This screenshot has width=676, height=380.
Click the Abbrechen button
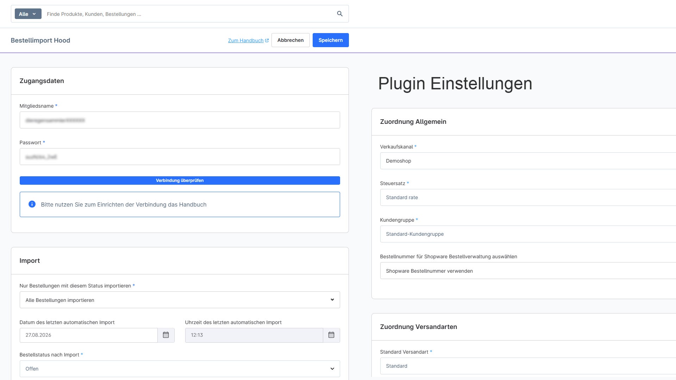click(x=290, y=40)
